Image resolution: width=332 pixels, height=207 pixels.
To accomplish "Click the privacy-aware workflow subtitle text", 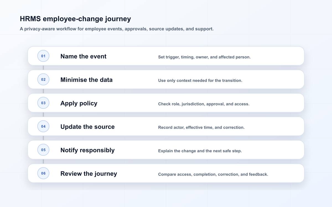I will tap(116, 29).
